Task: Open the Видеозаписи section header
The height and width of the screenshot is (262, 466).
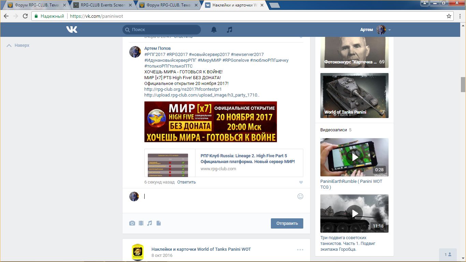Action: (x=334, y=130)
